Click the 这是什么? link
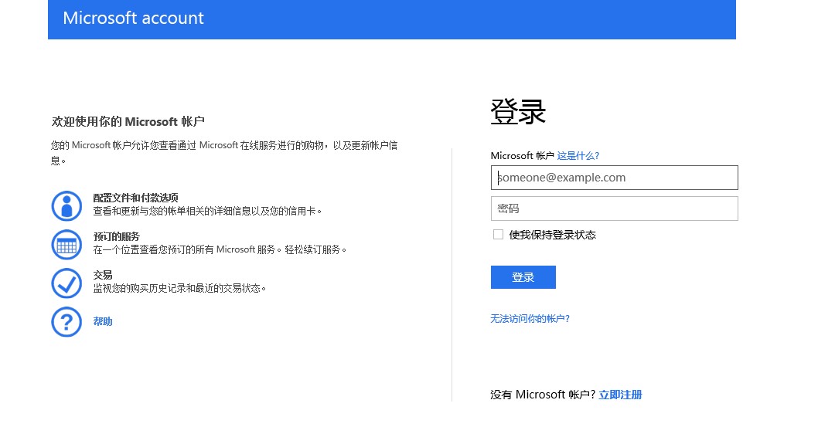Screen dimensions: 818x444 point(578,156)
